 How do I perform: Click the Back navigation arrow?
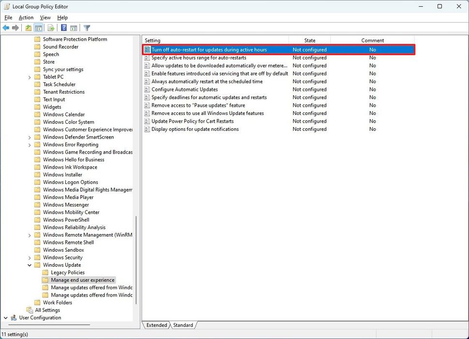pyautogui.click(x=6, y=28)
